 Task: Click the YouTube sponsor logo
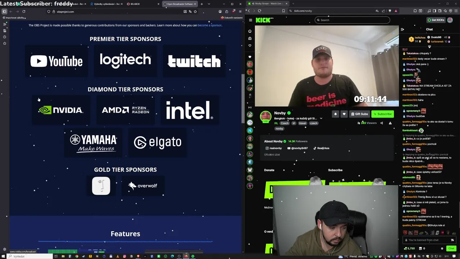click(x=56, y=61)
